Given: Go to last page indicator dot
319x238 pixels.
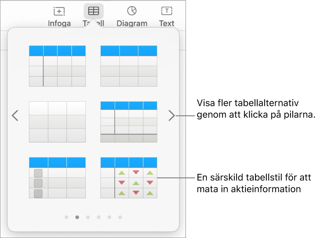Looking at the screenshot, I should tap(120, 217).
